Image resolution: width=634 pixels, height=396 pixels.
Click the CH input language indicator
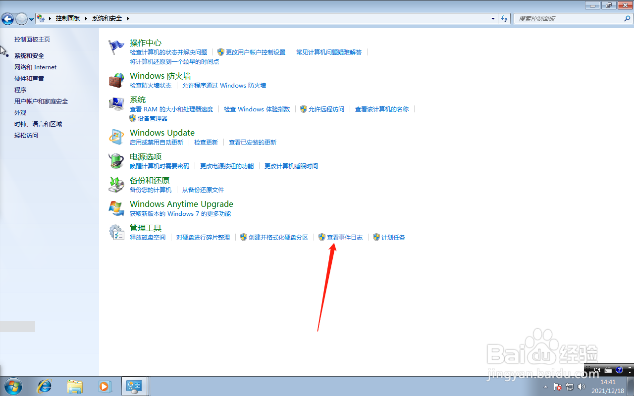[x=597, y=370]
